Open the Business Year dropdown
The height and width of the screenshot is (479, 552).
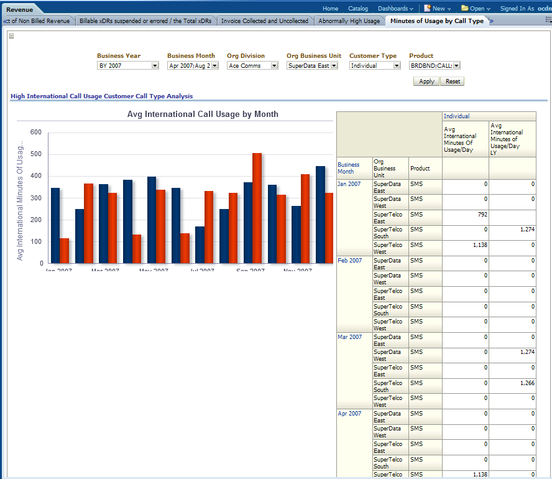(155, 65)
